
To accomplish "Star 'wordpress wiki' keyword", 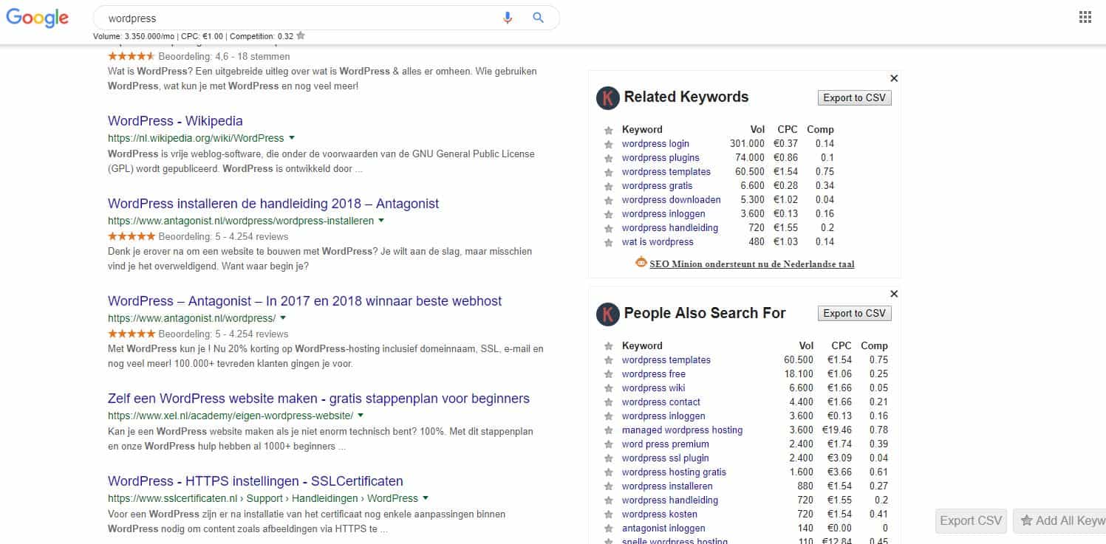I will (608, 388).
